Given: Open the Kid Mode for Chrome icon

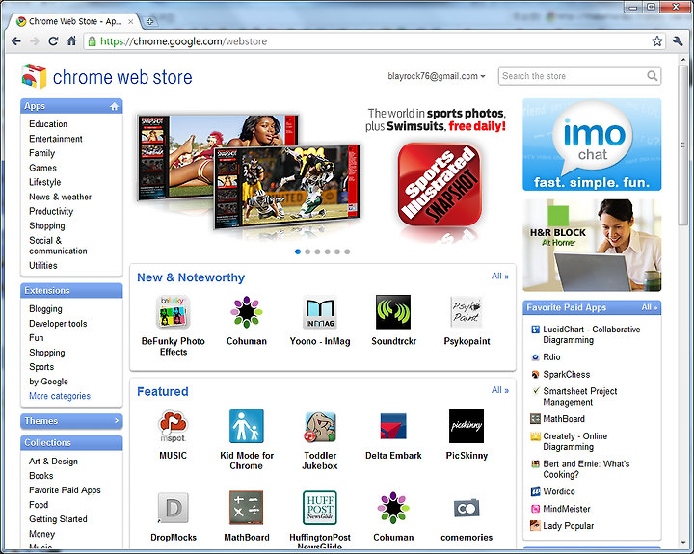Looking at the screenshot, I should 247,426.
